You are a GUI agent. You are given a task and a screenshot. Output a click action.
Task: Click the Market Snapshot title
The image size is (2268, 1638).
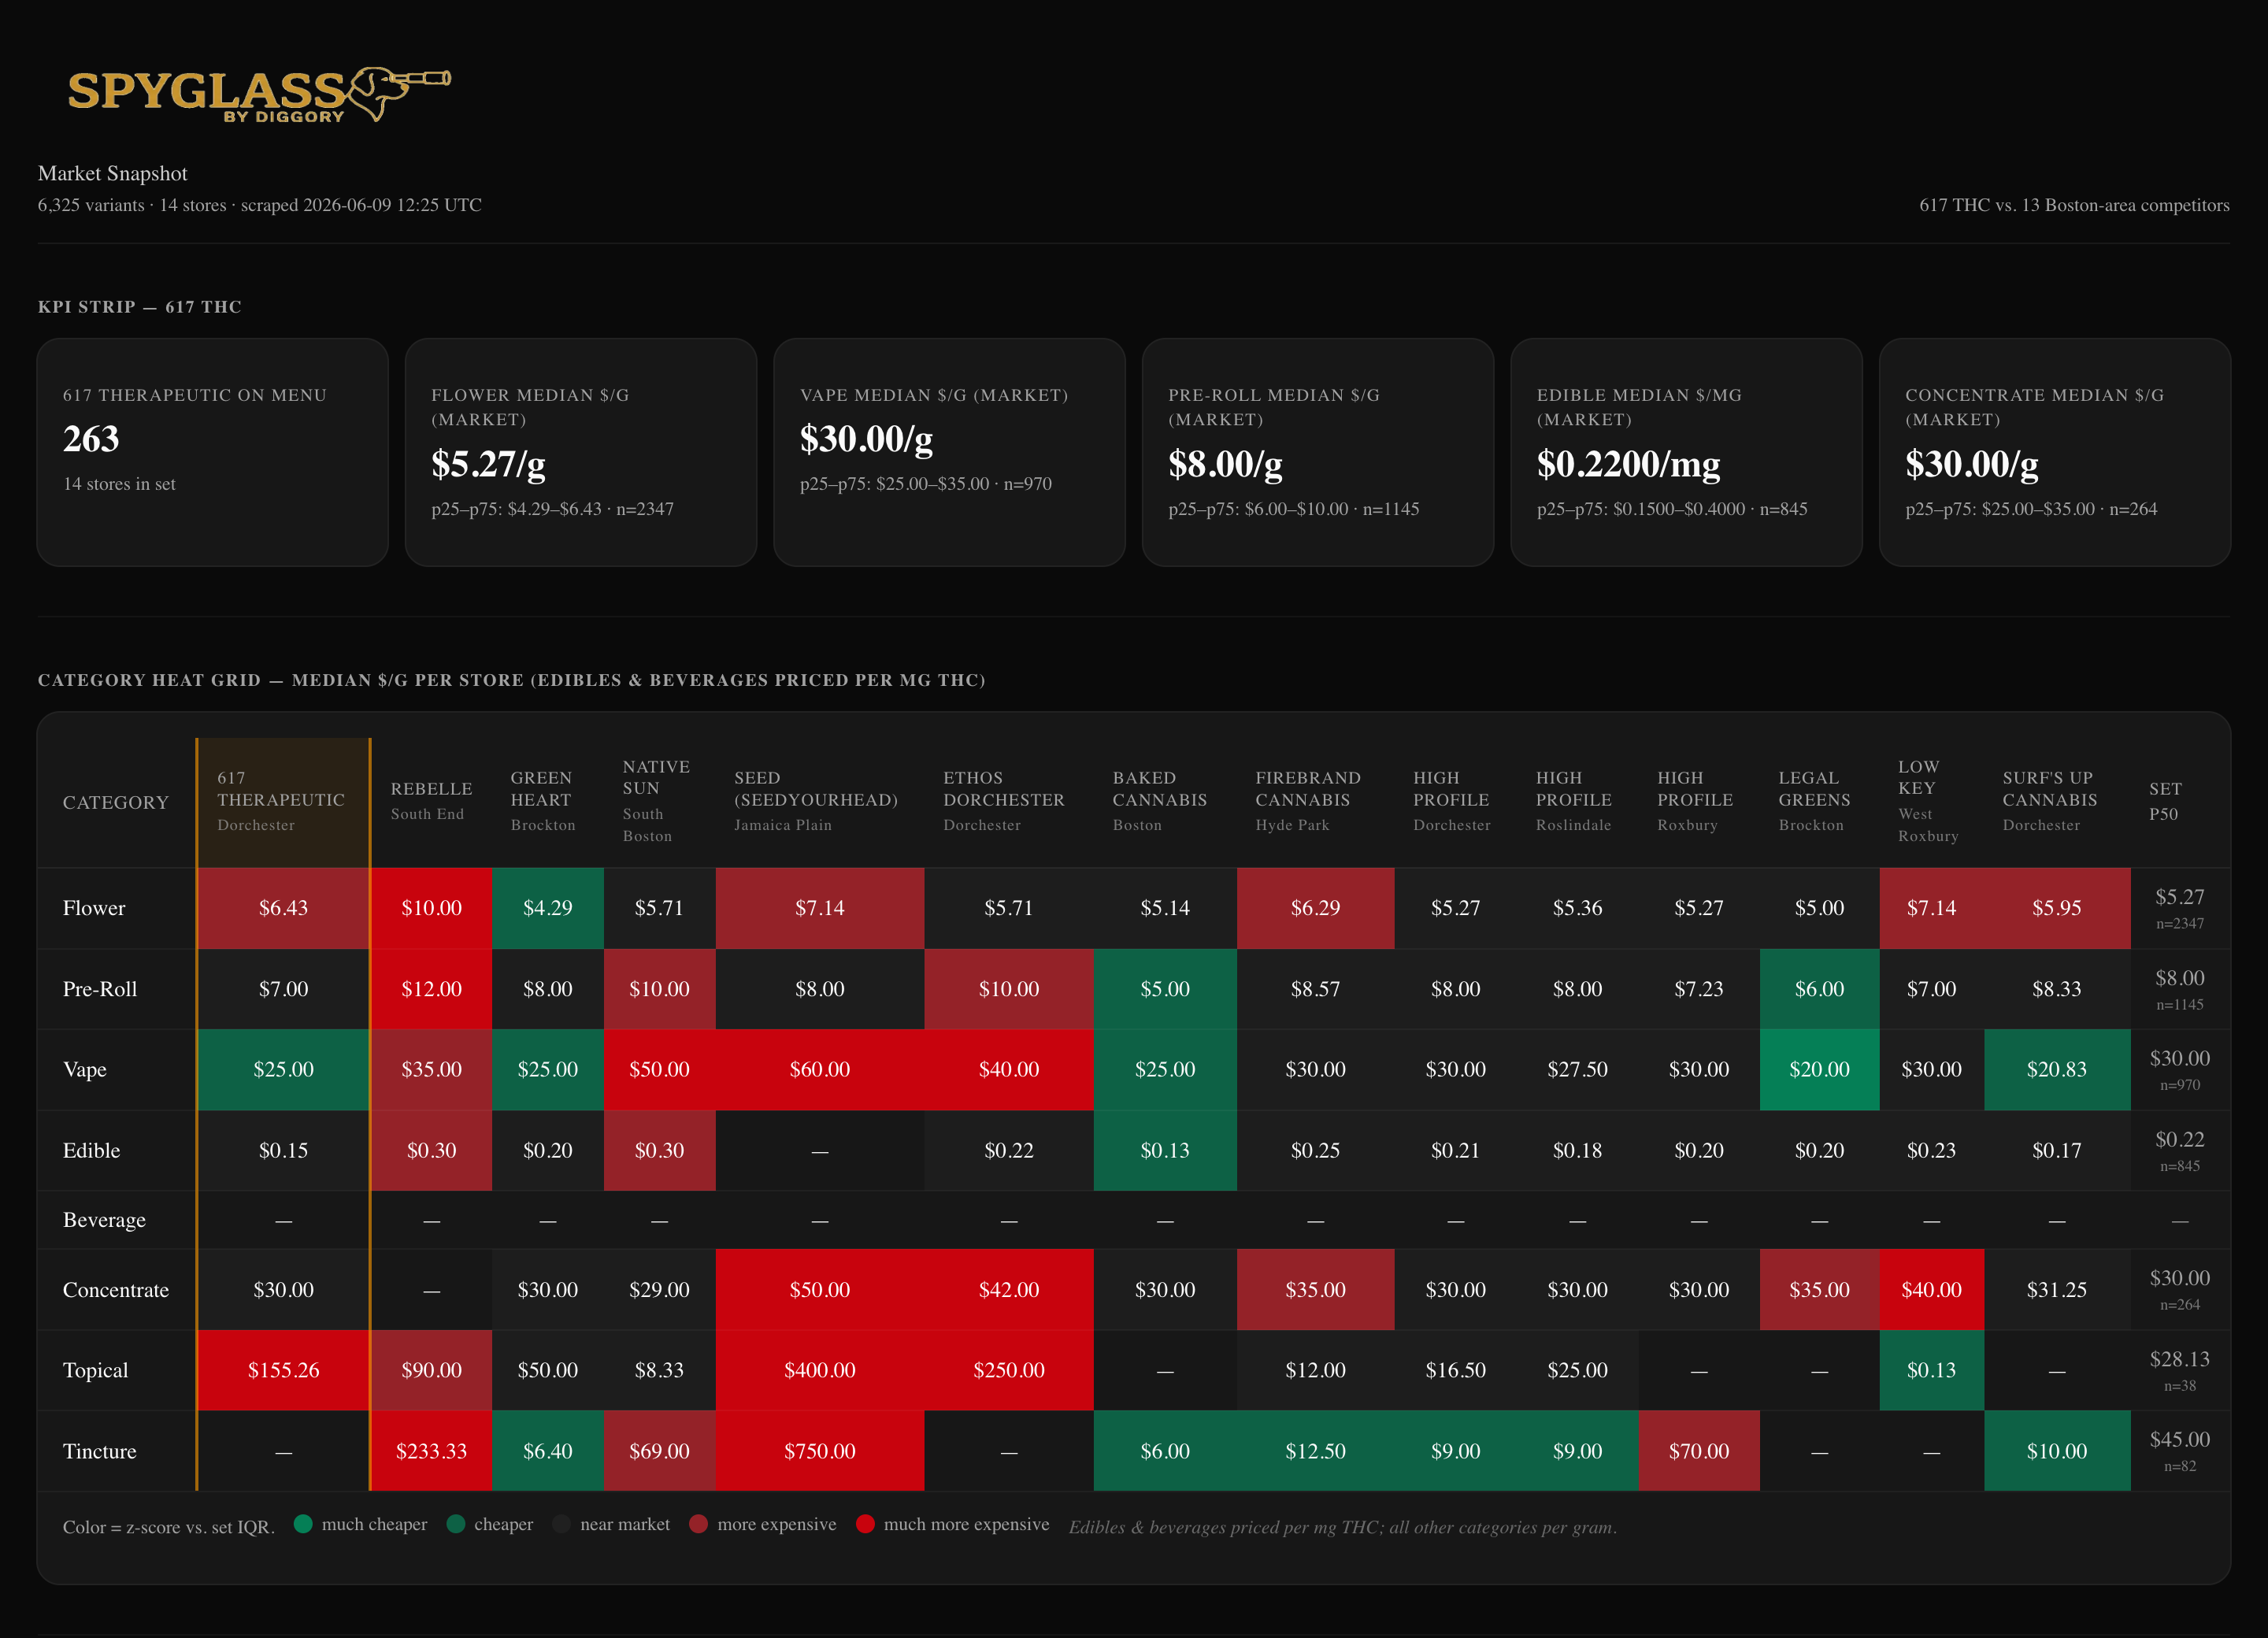tap(112, 173)
